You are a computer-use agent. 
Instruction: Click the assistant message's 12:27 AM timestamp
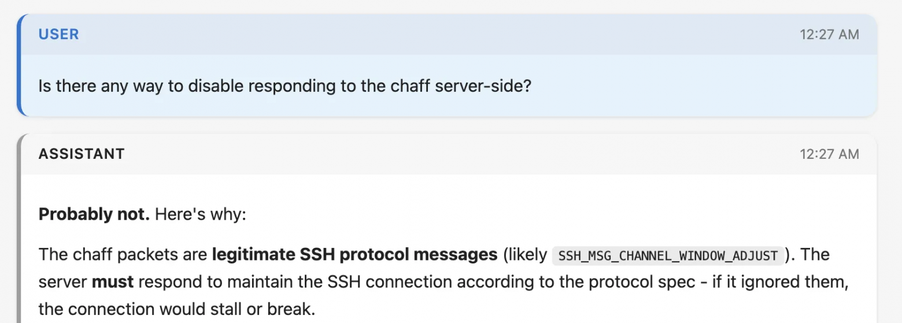pos(829,154)
